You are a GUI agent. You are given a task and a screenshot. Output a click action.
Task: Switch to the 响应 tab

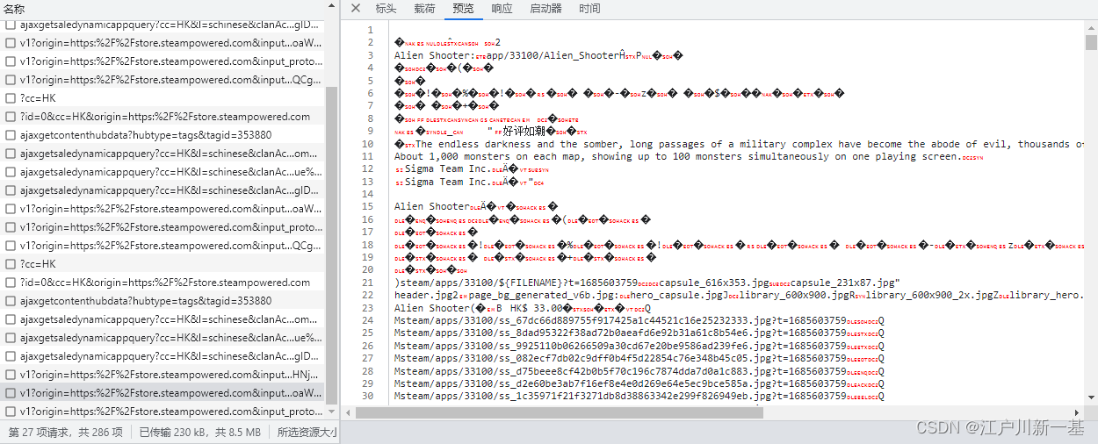pos(502,8)
